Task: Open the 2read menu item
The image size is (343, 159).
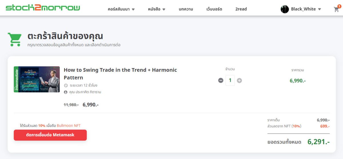Action: coord(241,9)
